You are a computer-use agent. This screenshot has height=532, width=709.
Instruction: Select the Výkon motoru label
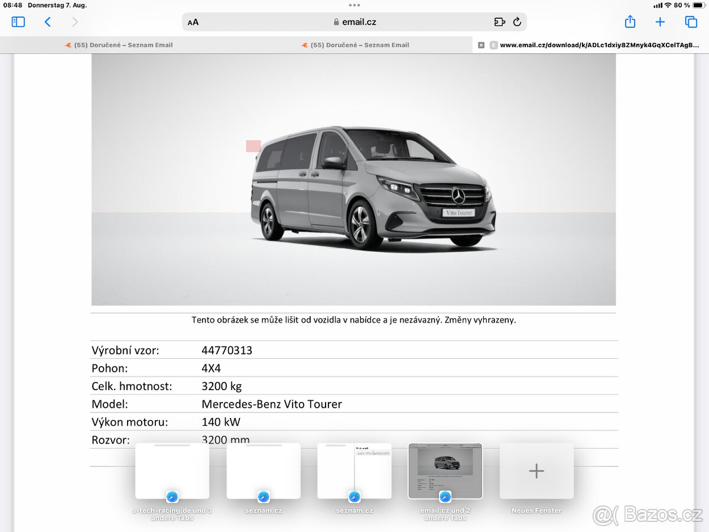130,422
